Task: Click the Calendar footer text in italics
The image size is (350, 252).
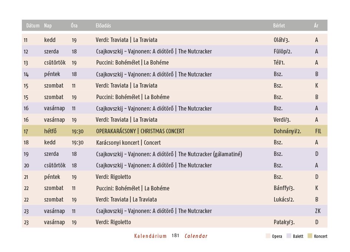Action: (x=196, y=236)
